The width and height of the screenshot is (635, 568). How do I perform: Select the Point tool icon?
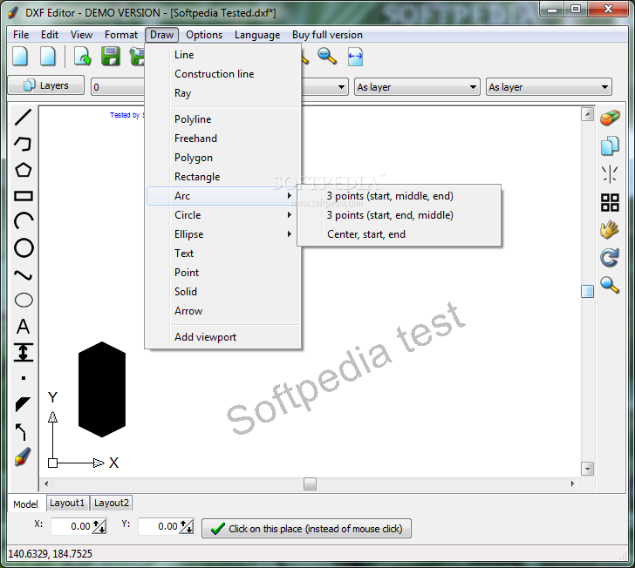[x=24, y=378]
